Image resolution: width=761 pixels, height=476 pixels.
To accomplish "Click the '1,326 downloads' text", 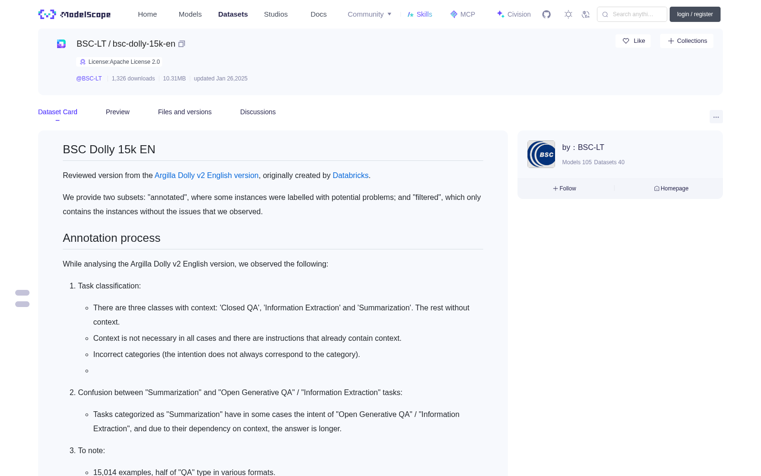I will point(133,79).
